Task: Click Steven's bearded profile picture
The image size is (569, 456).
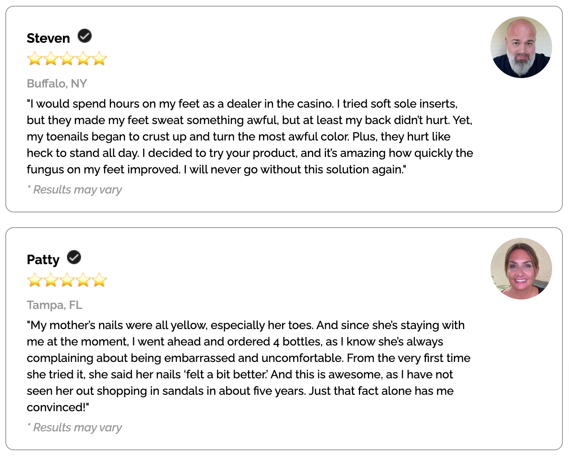Action: click(521, 47)
